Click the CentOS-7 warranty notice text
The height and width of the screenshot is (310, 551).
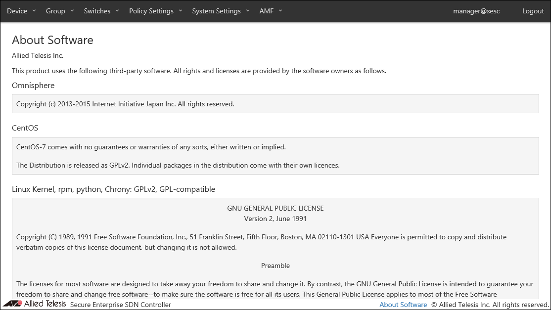coord(151,147)
